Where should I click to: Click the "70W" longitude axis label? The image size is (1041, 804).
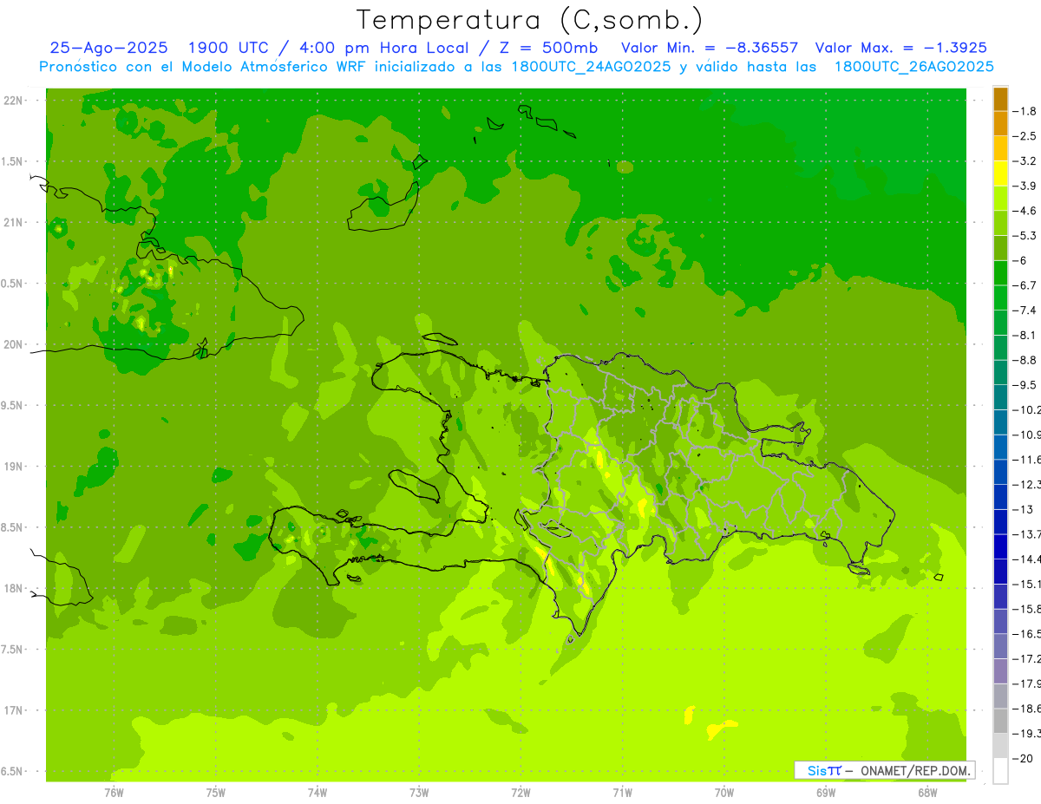[x=724, y=793]
